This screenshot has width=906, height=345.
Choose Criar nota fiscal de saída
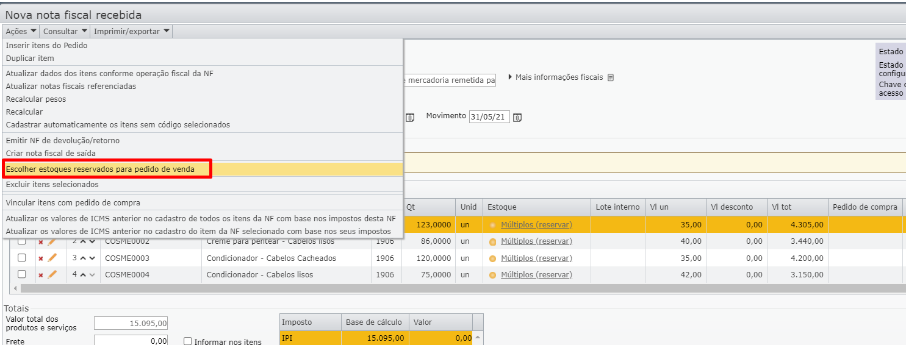pos(202,153)
